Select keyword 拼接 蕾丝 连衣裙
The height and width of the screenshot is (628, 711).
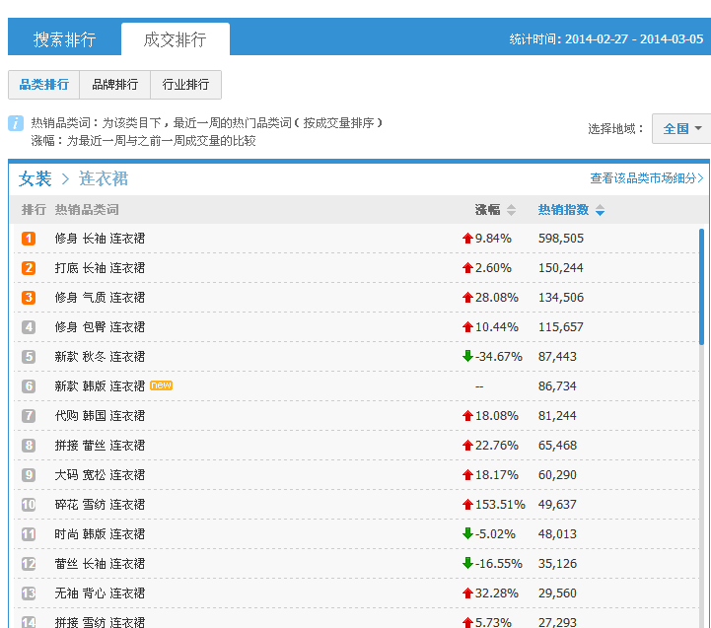(100, 446)
